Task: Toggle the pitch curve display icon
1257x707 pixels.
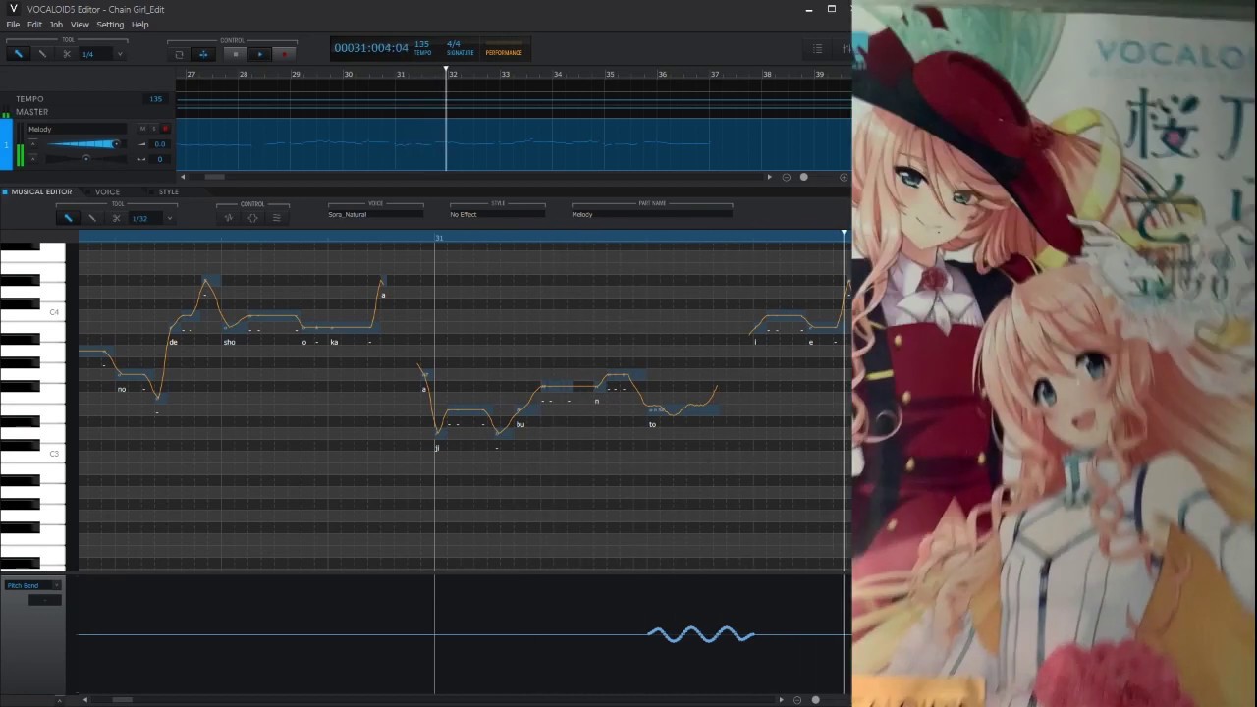Action: point(229,218)
